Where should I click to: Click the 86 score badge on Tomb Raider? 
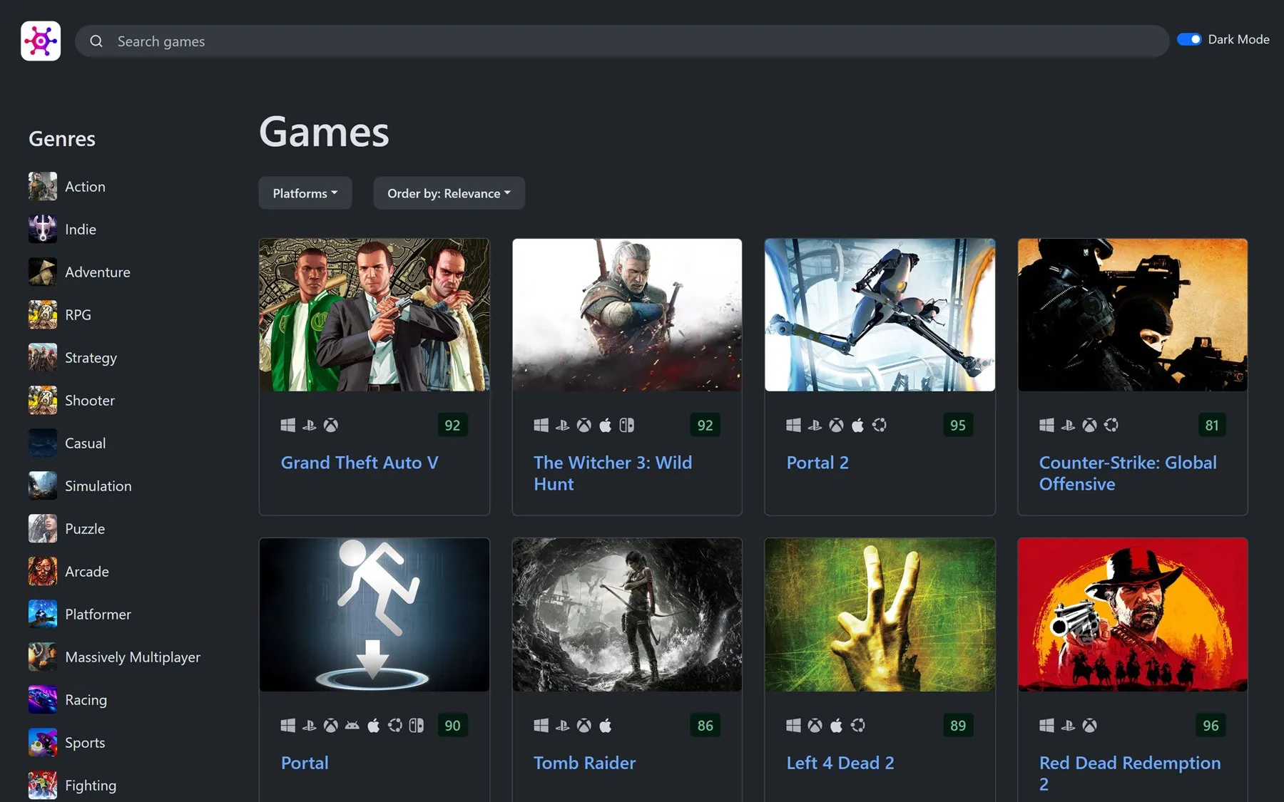tap(705, 726)
